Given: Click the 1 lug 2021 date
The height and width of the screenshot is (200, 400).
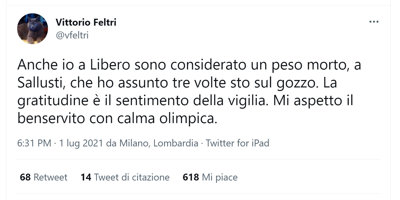Looking at the screenshot, I should pos(81,143).
